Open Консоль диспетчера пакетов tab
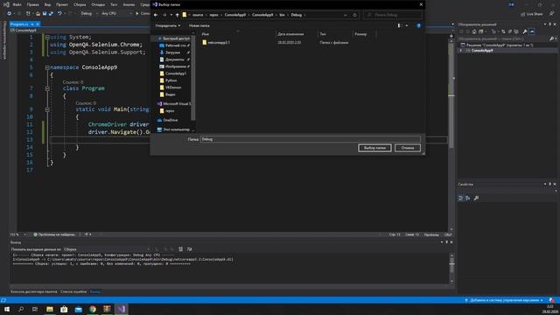560x315 pixels. coord(33,291)
